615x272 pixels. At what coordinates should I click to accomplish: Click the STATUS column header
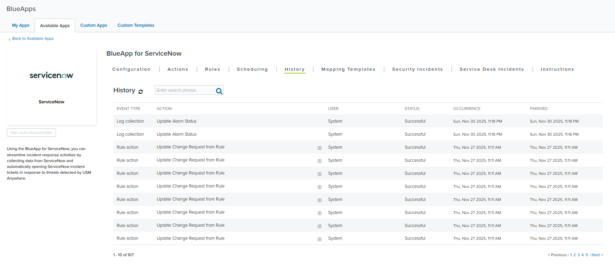(412, 109)
